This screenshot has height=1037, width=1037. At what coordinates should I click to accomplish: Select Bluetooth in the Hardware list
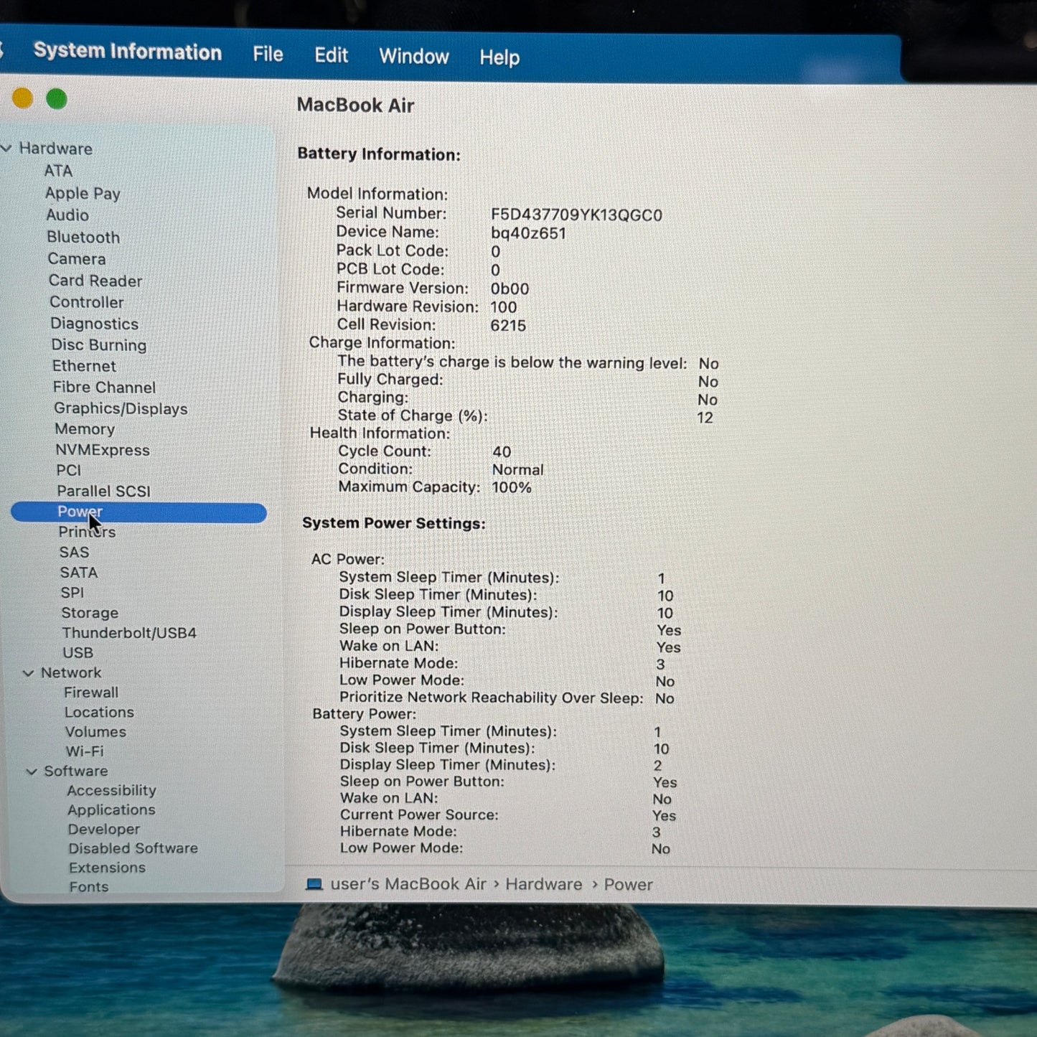(x=83, y=237)
